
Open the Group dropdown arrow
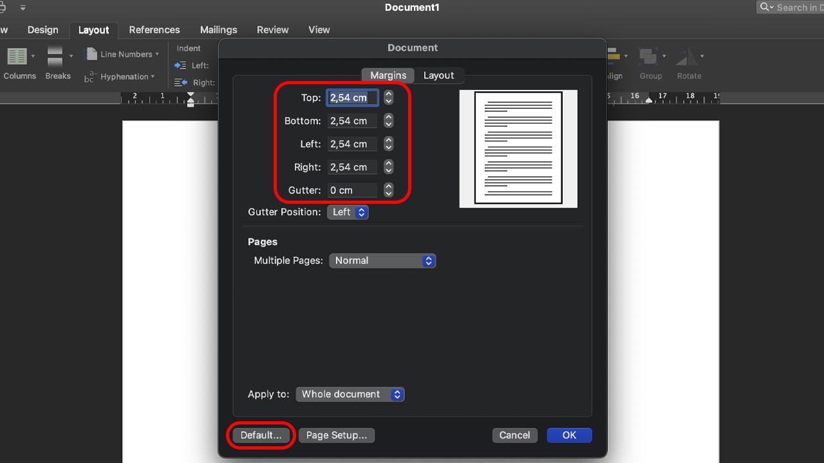click(x=664, y=57)
